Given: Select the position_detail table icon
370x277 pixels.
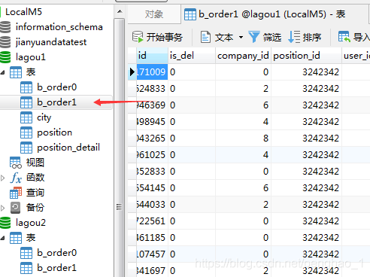Looking at the screenshot, I should click(x=26, y=148).
